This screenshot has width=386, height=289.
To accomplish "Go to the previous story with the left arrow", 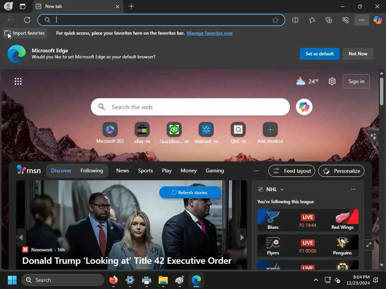I will coord(21,237).
